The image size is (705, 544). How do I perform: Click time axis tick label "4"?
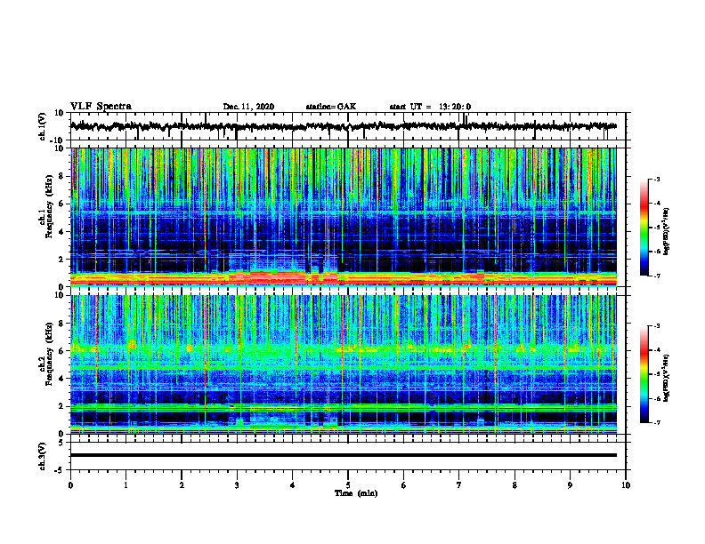[x=293, y=485]
